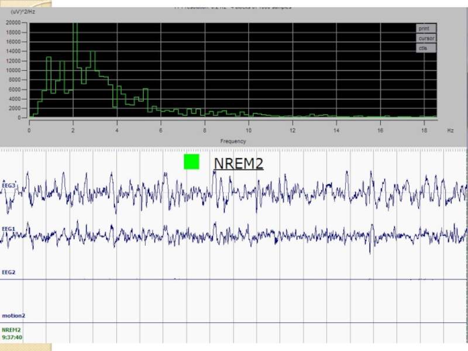
Task: Select the EEG1 channel label
Action: 8,229
